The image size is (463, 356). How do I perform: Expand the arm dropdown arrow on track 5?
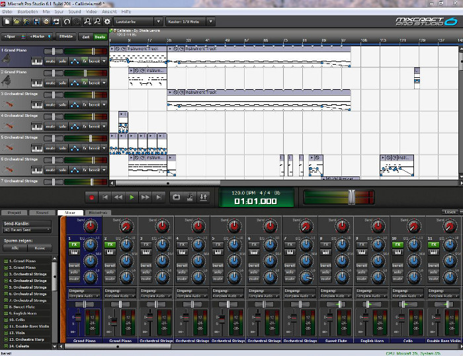pos(104,149)
